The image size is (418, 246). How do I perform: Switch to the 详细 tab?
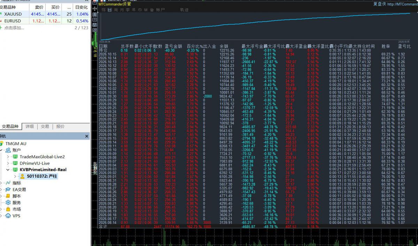coord(30,127)
